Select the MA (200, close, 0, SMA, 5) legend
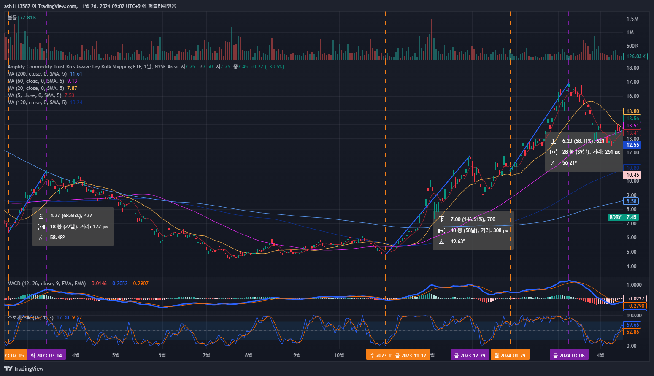This screenshot has height=376, width=654. pos(36,74)
